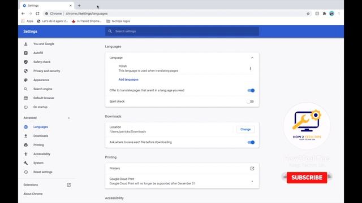Click the address bar URL
Screen dimensions: 362x203
87,14
